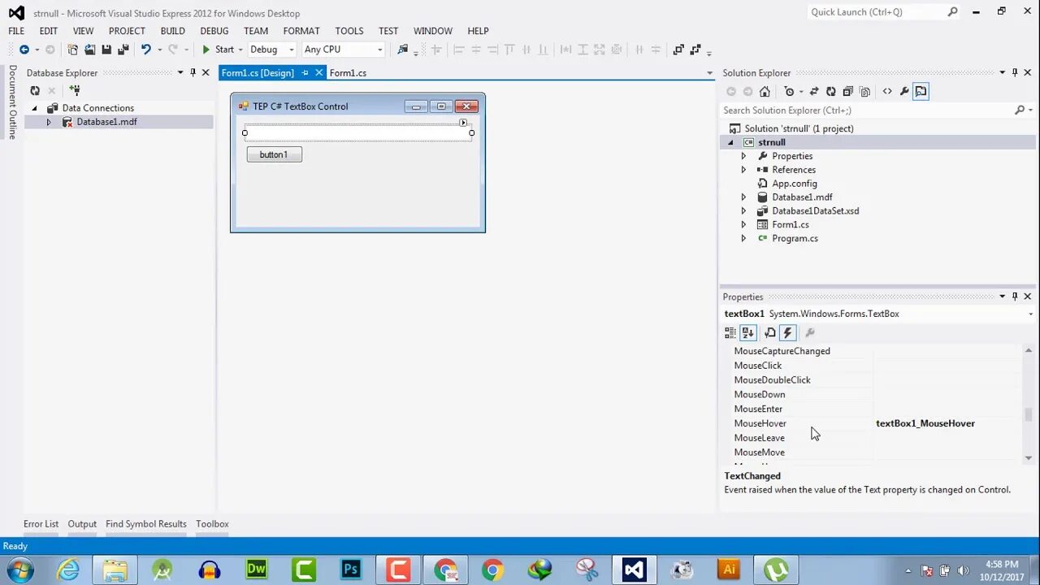This screenshot has width=1040, height=585.
Task: Open the Error List tab at bottom
Action: (x=41, y=524)
